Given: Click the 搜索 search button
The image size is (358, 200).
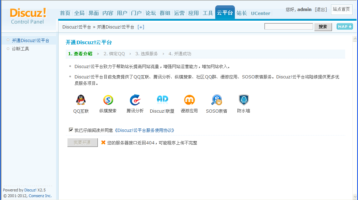Looking at the screenshot, I should pyautogui.click(x=323, y=27).
